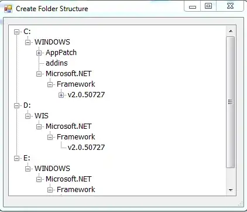Select v2.0.50727 under D: drive
Screen dimensions: 247x212
[x=86, y=148]
